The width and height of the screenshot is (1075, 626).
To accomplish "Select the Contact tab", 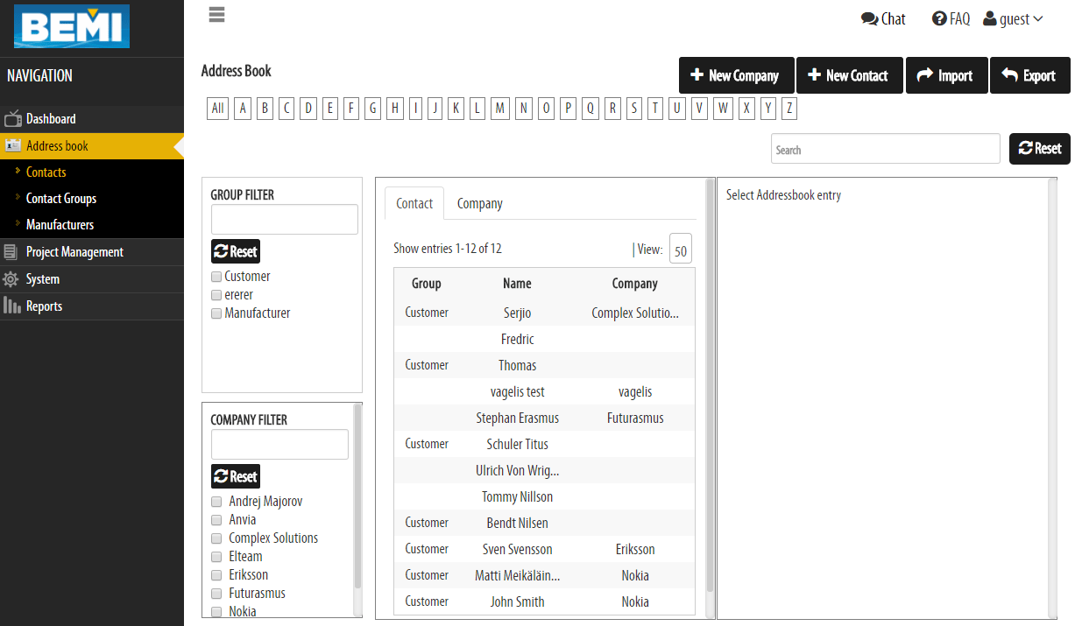I will (x=414, y=202).
